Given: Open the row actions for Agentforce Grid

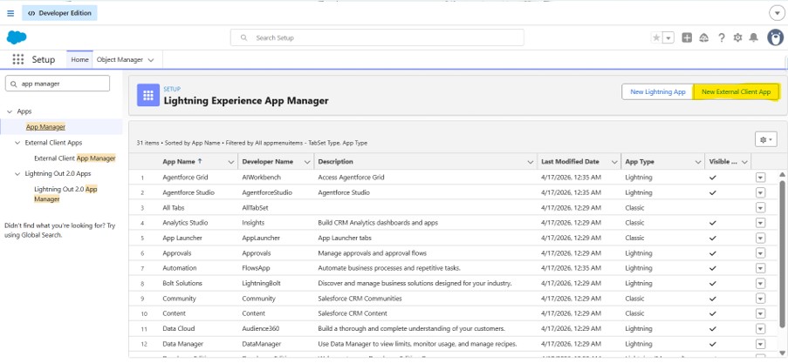Looking at the screenshot, I should 760,178.
